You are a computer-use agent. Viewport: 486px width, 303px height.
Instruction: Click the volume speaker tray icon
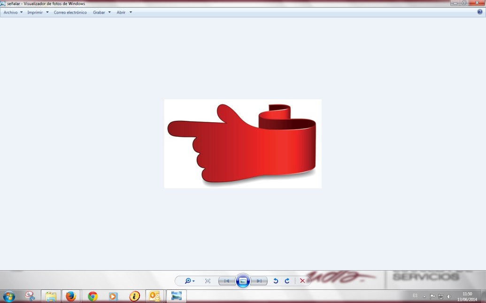pos(449,296)
